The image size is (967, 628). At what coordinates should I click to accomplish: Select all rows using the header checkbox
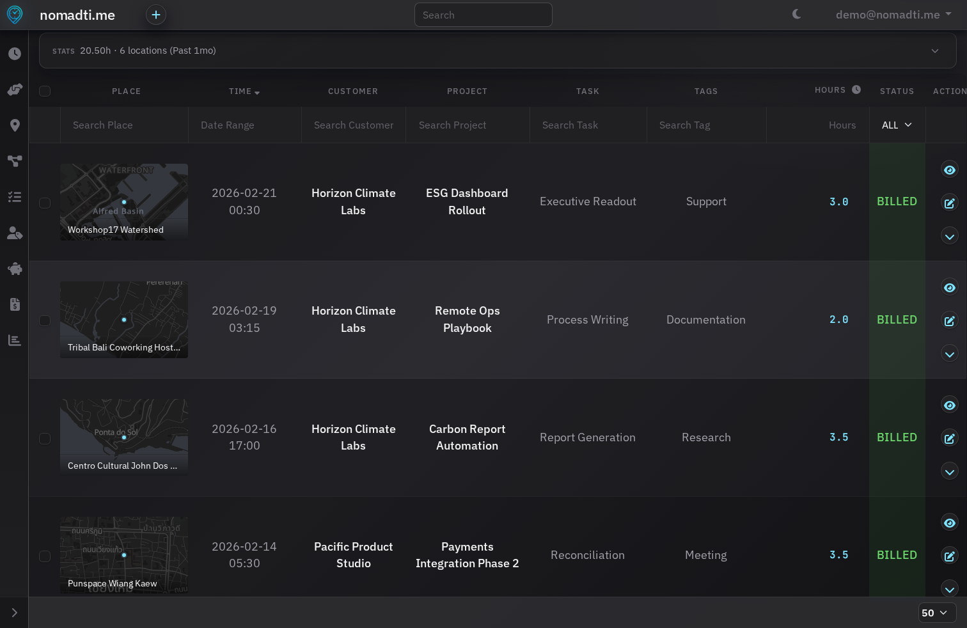45,91
